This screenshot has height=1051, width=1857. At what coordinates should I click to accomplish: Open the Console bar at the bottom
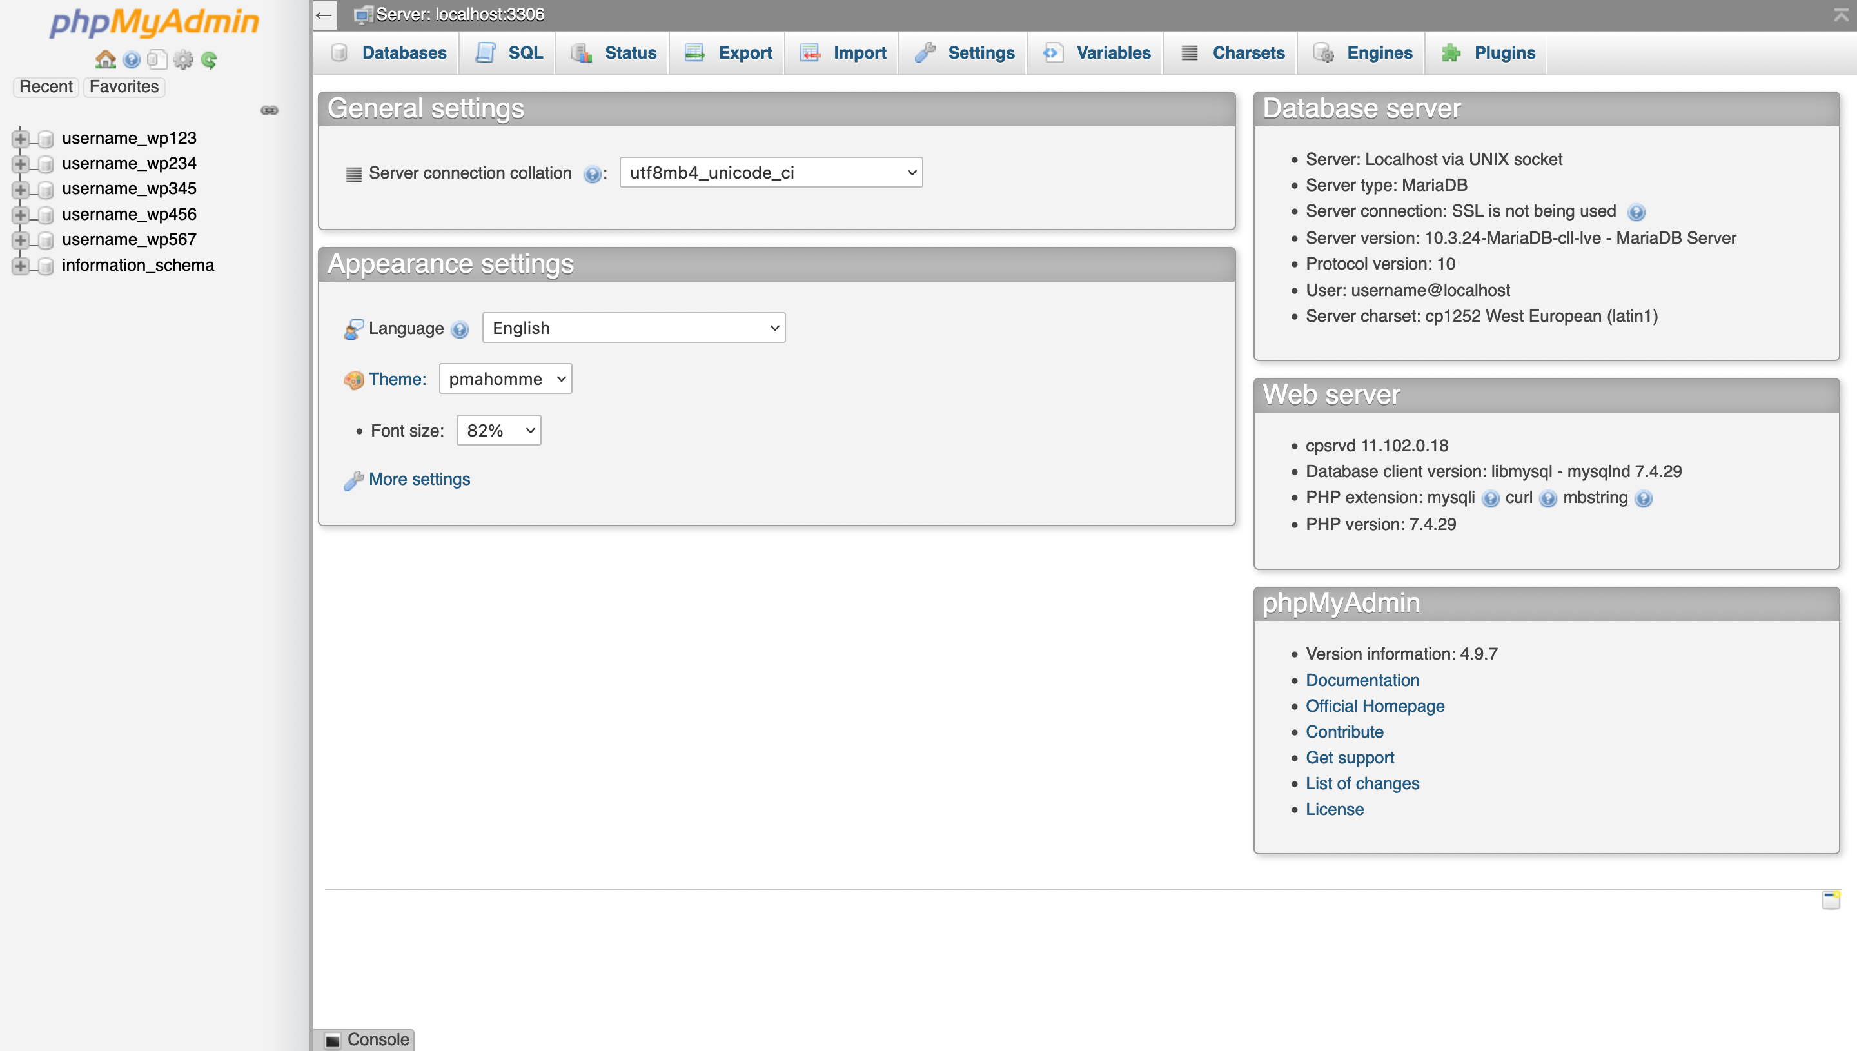[365, 1039]
